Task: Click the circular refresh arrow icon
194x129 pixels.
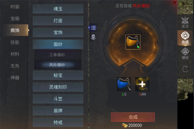Action: [185, 69]
